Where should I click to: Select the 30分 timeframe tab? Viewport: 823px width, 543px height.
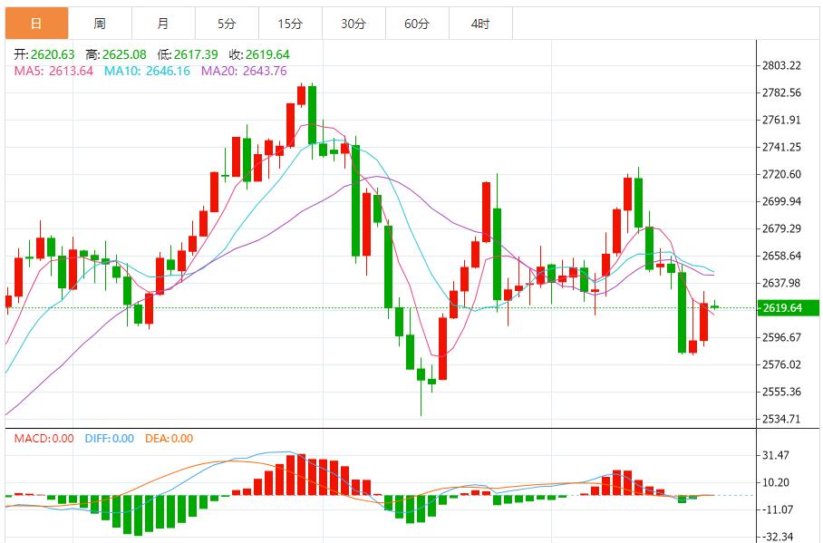[353, 24]
